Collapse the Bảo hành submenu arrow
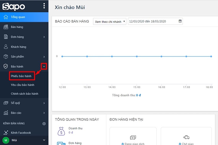 44,67
